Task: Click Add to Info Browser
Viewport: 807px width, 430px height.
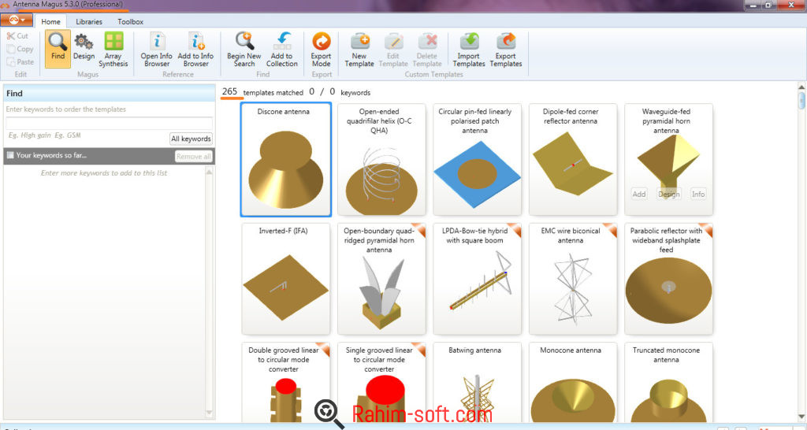Action: tap(195, 50)
